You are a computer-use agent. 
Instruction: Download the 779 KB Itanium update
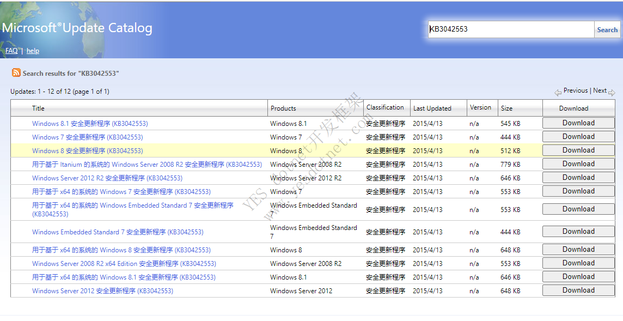coord(578,164)
